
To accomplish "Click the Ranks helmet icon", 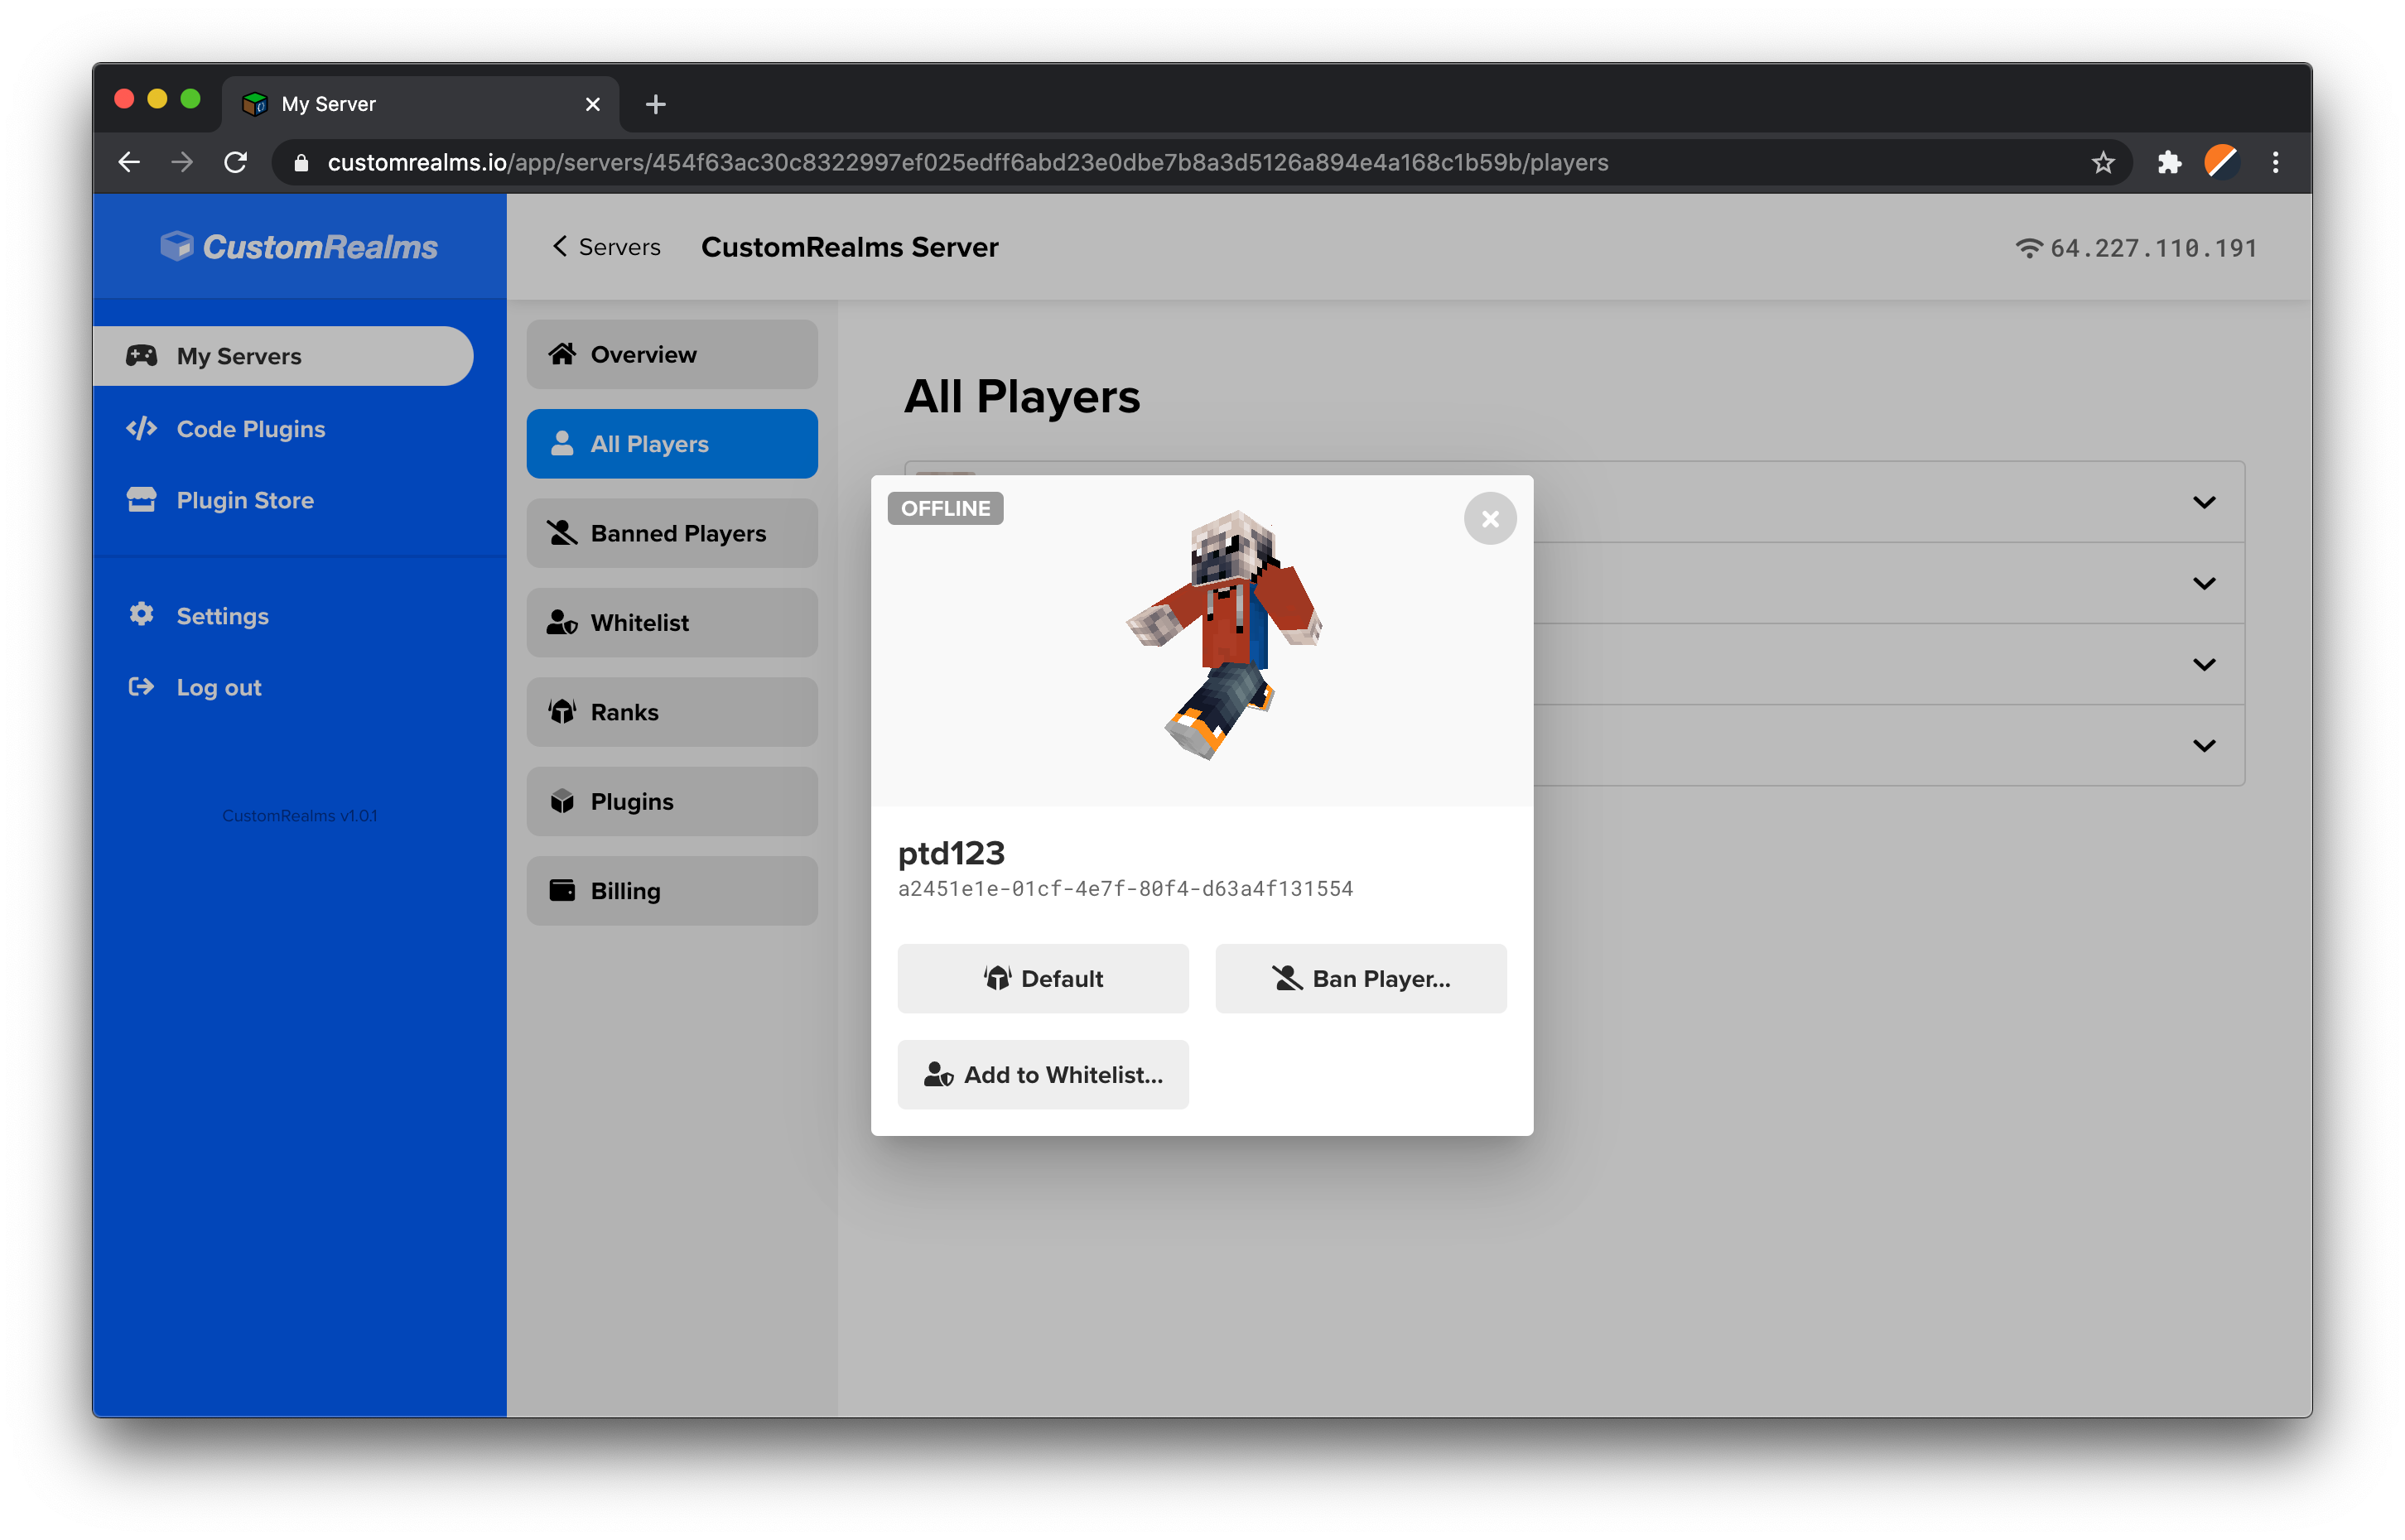I will coord(562,711).
